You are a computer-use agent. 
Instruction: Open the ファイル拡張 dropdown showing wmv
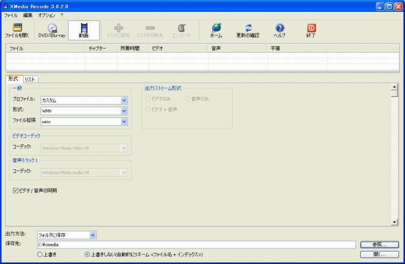coord(84,122)
